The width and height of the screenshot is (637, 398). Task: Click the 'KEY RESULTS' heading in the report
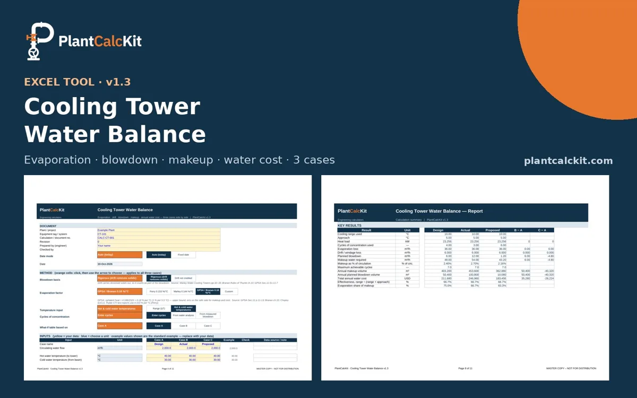click(349, 226)
